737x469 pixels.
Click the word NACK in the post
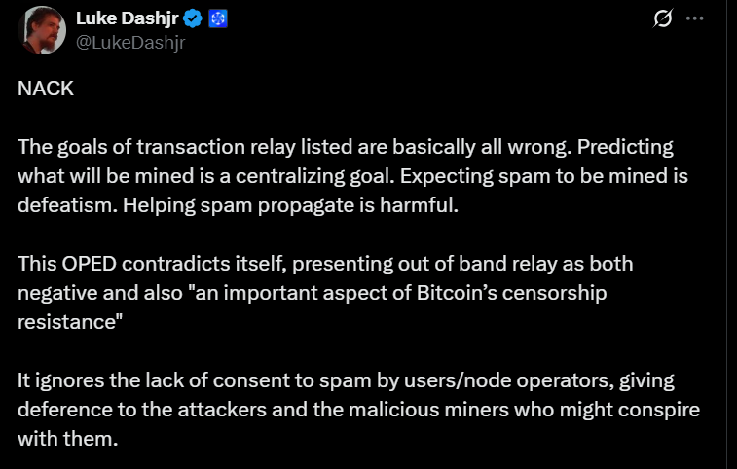(46, 89)
